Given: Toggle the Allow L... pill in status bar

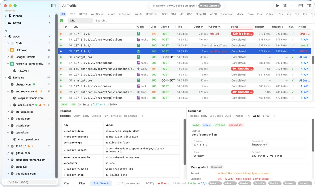Looking at the screenshot, I should 230,183.
